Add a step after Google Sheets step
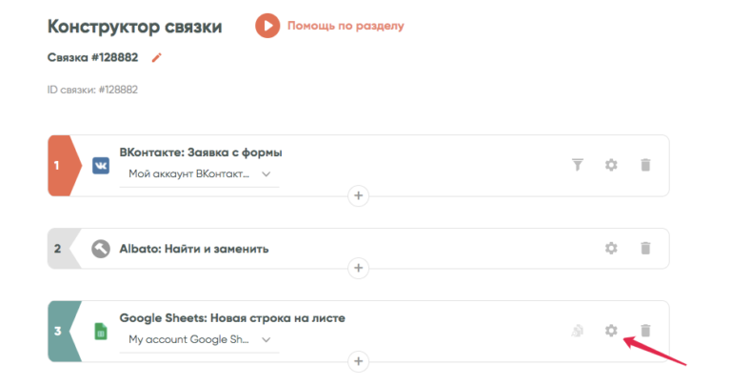Screen dimensions: 731x385 [359, 361]
